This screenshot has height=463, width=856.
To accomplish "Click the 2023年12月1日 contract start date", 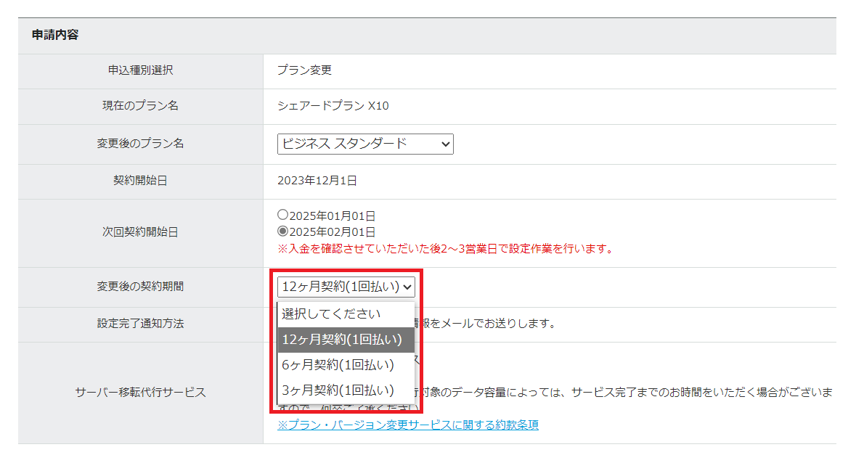I will pos(317,181).
